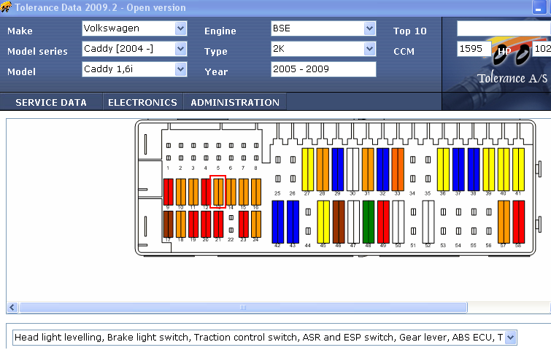Image resolution: width=551 pixels, height=350 pixels.
Task: Select blue fuse number 32
Action: pos(383,170)
